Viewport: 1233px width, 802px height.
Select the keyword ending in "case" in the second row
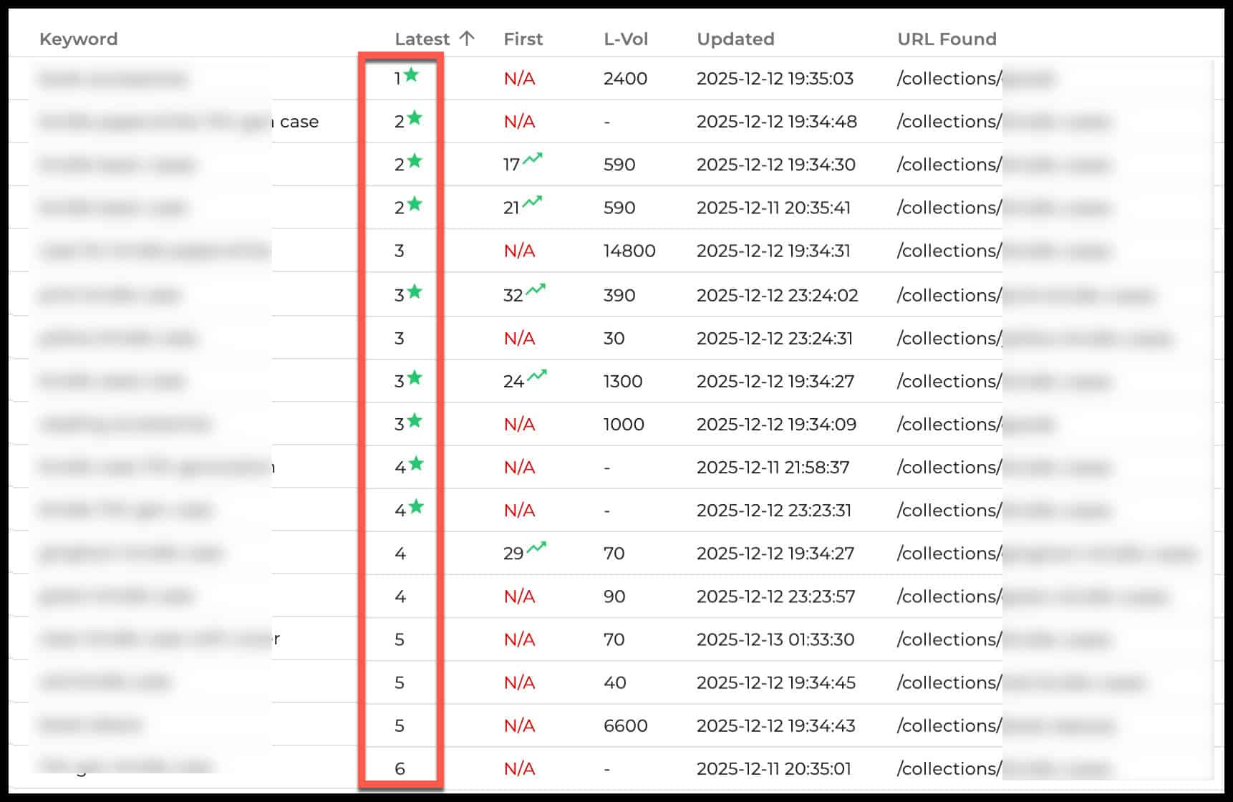pyautogui.click(x=179, y=122)
